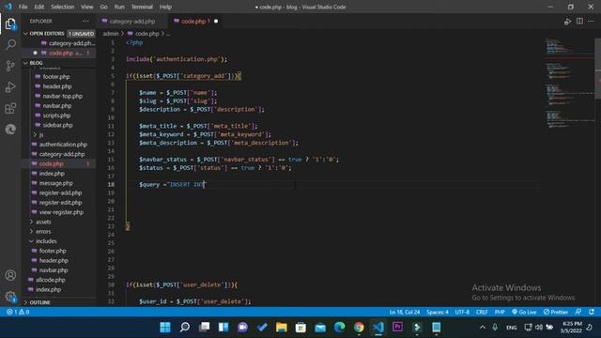Open the Explorer view in activity bar

click(x=10, y=24)
